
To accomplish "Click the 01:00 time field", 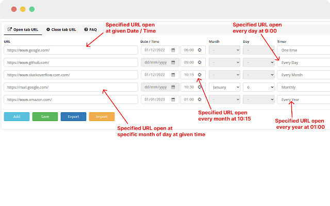I will click(193, 99).
